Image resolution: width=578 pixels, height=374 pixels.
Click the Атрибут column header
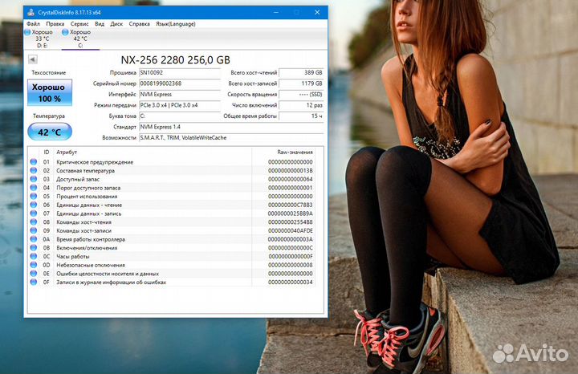(153, 152)
